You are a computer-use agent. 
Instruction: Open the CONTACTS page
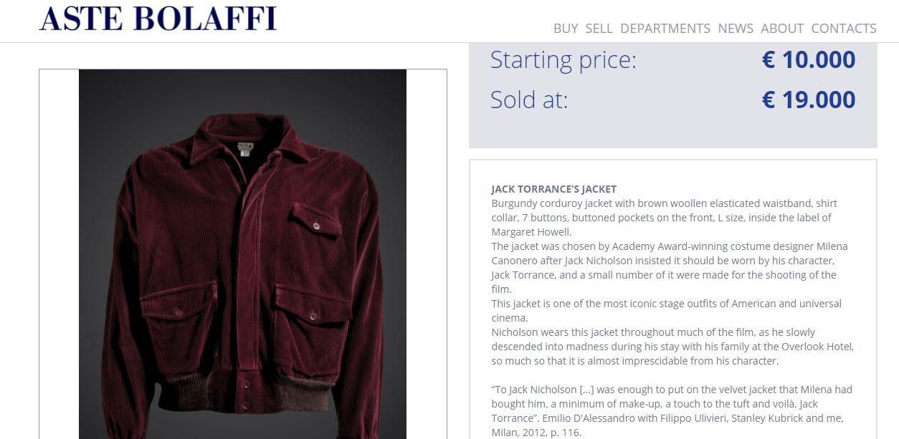[843, 29]
